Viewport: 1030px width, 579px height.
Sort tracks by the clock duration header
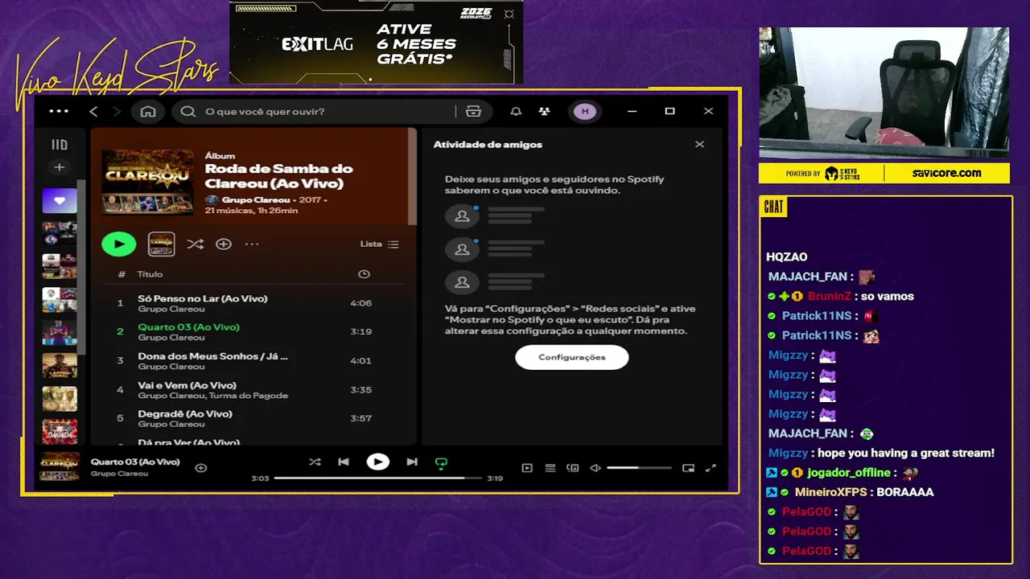pos(364,274)
